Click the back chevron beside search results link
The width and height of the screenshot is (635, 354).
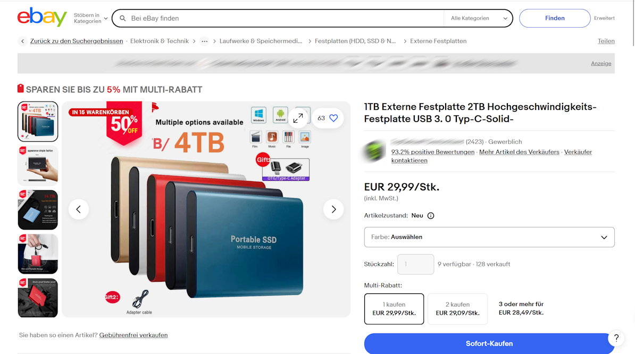coord(23,41)
